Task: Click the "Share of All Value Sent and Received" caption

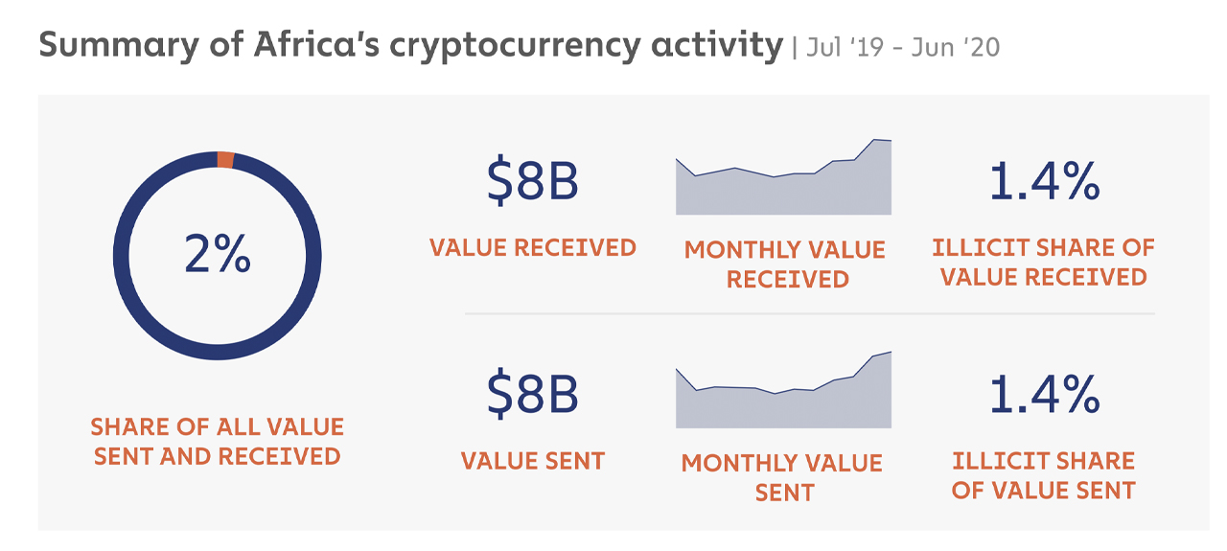Action: pos(217,441)
